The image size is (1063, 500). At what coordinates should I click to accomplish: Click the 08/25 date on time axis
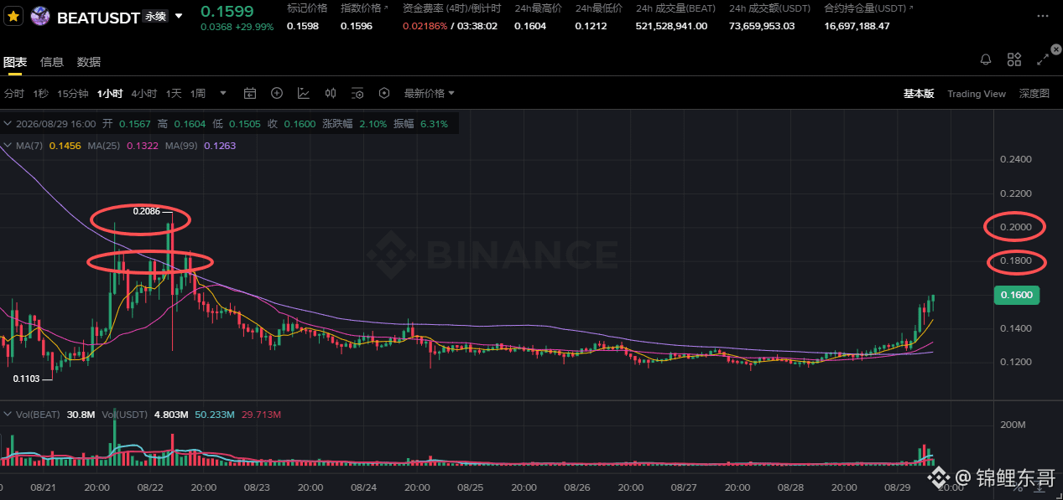point(471,487)
